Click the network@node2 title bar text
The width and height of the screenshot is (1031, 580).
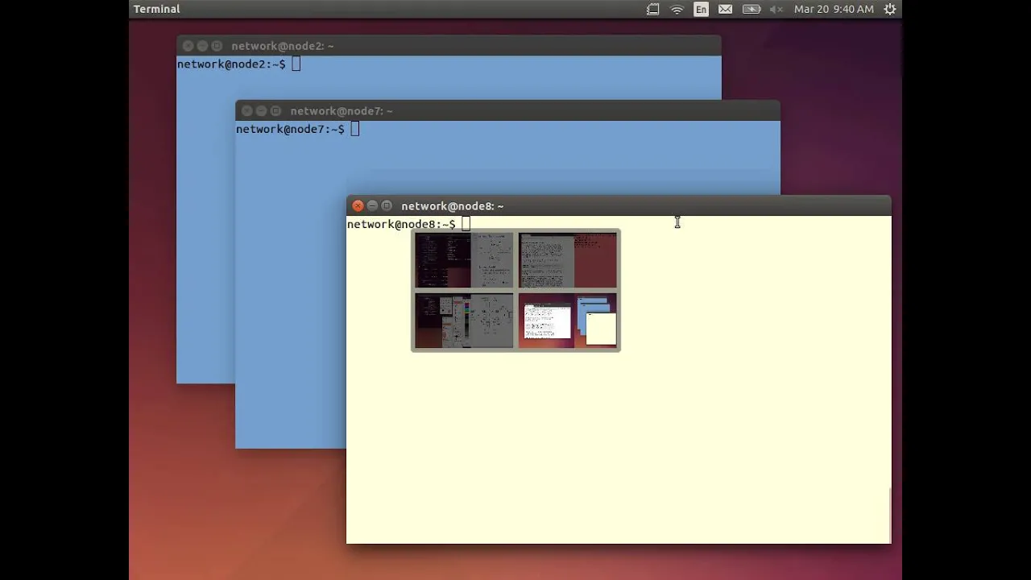click(x=283, y=46)
